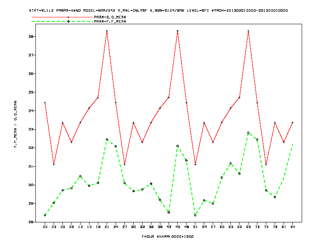
Task: Select the red peak marker at hour 21
Action: pyautogui.click(x=107, y=31)
